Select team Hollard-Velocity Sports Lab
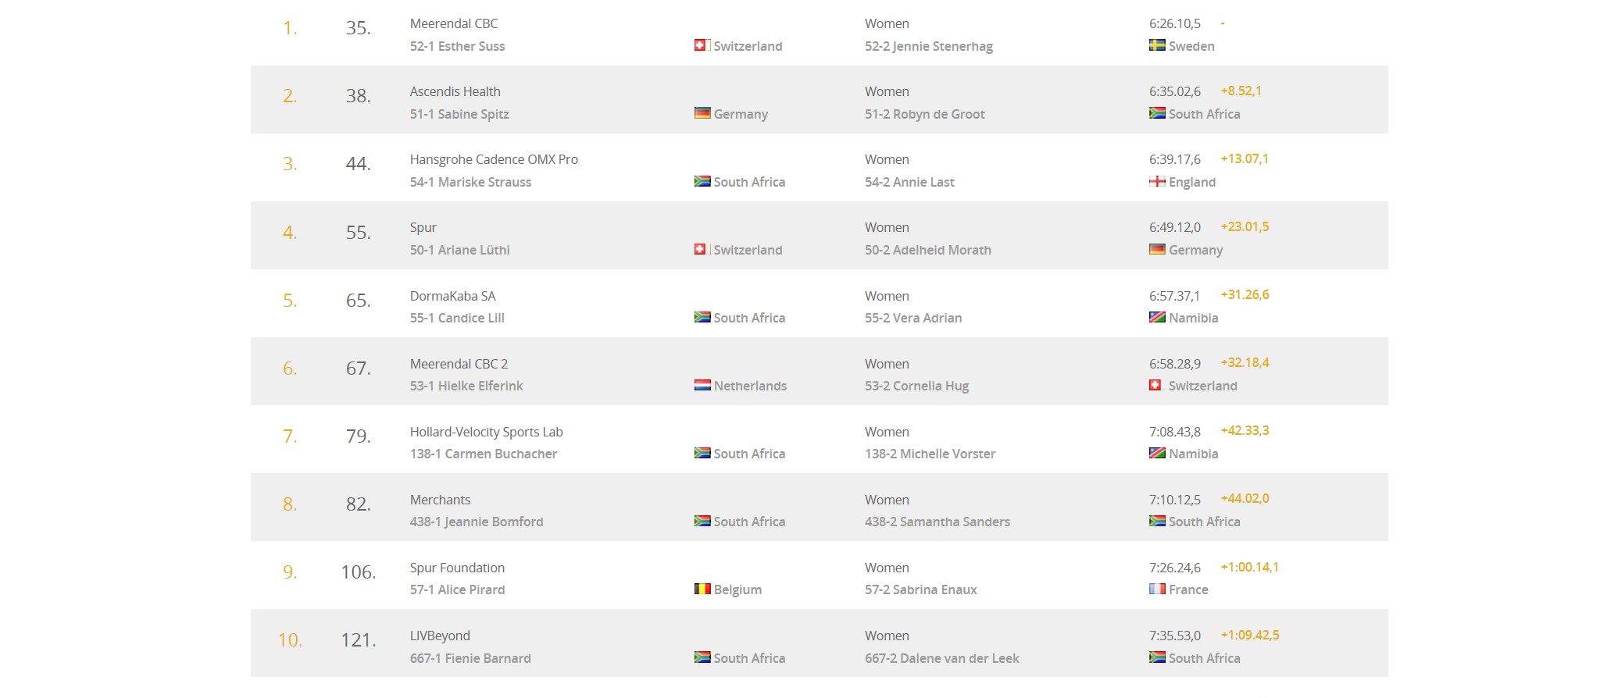Image resolution: width=1600 pixels, height=698 pixels. (x=486, y=432)
